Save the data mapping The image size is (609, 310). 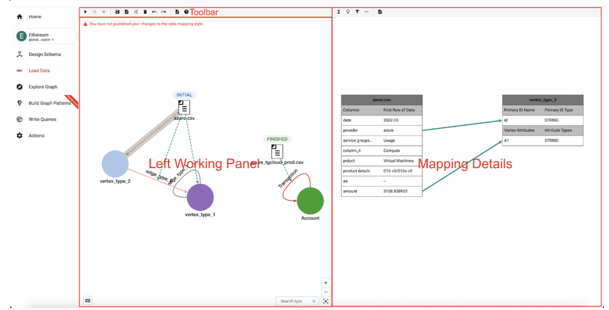pyautogui.click(x=118, y=11)
